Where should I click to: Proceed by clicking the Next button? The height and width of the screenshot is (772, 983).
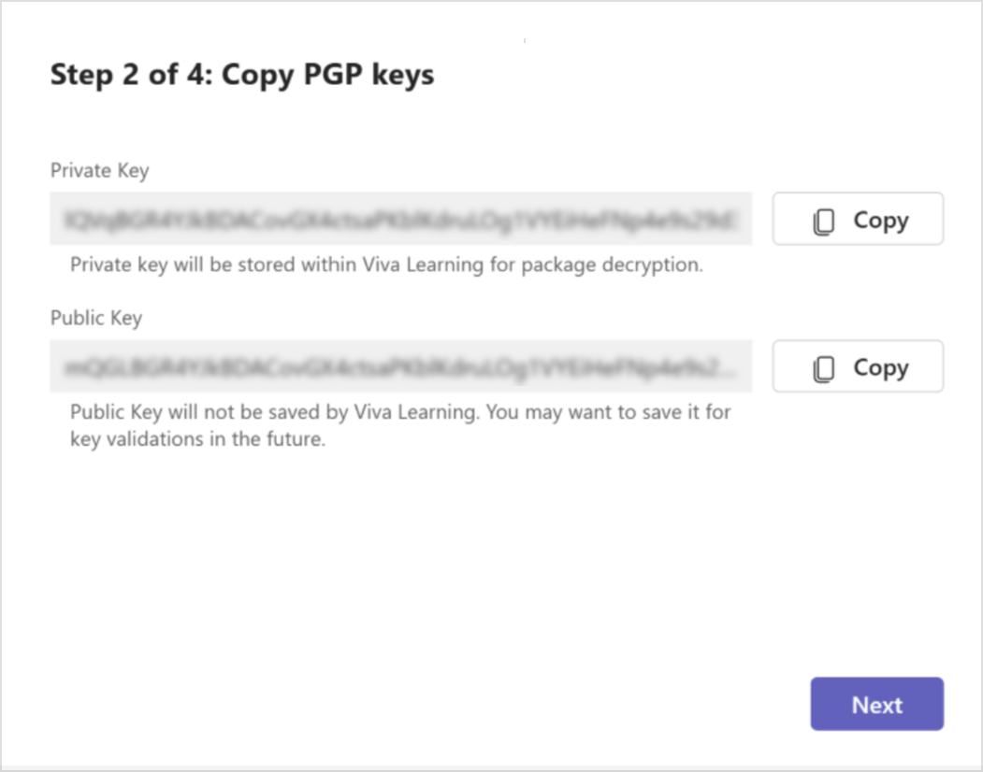tap(876, 704)
